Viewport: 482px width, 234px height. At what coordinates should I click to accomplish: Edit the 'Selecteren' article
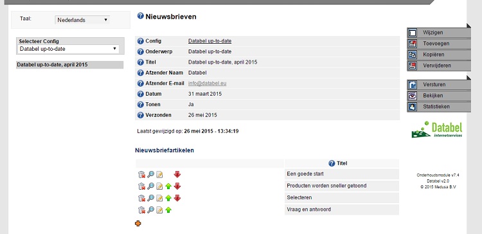[x=159, y=199]
